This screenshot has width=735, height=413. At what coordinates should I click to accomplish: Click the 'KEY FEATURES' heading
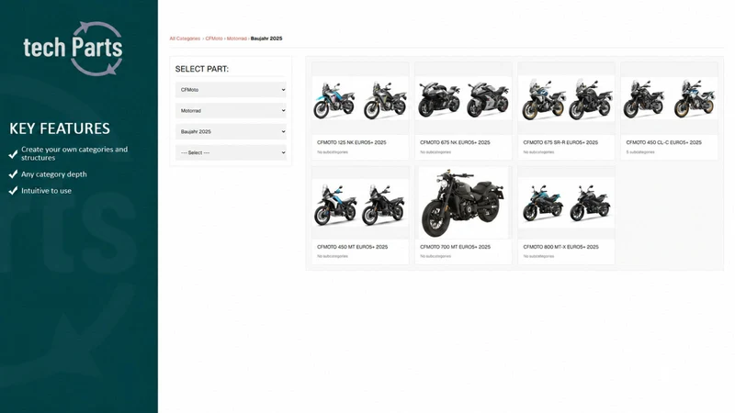point(60,128)
